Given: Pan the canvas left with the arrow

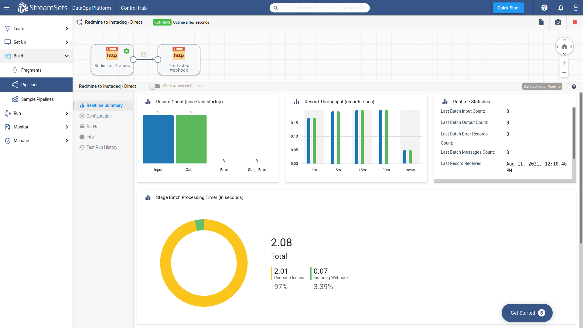Looking at the screenshot, I should tap(557, 46).
